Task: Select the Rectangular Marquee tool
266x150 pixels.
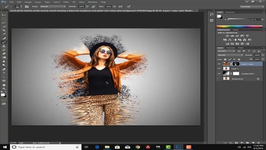Action: tap(4, 19)
